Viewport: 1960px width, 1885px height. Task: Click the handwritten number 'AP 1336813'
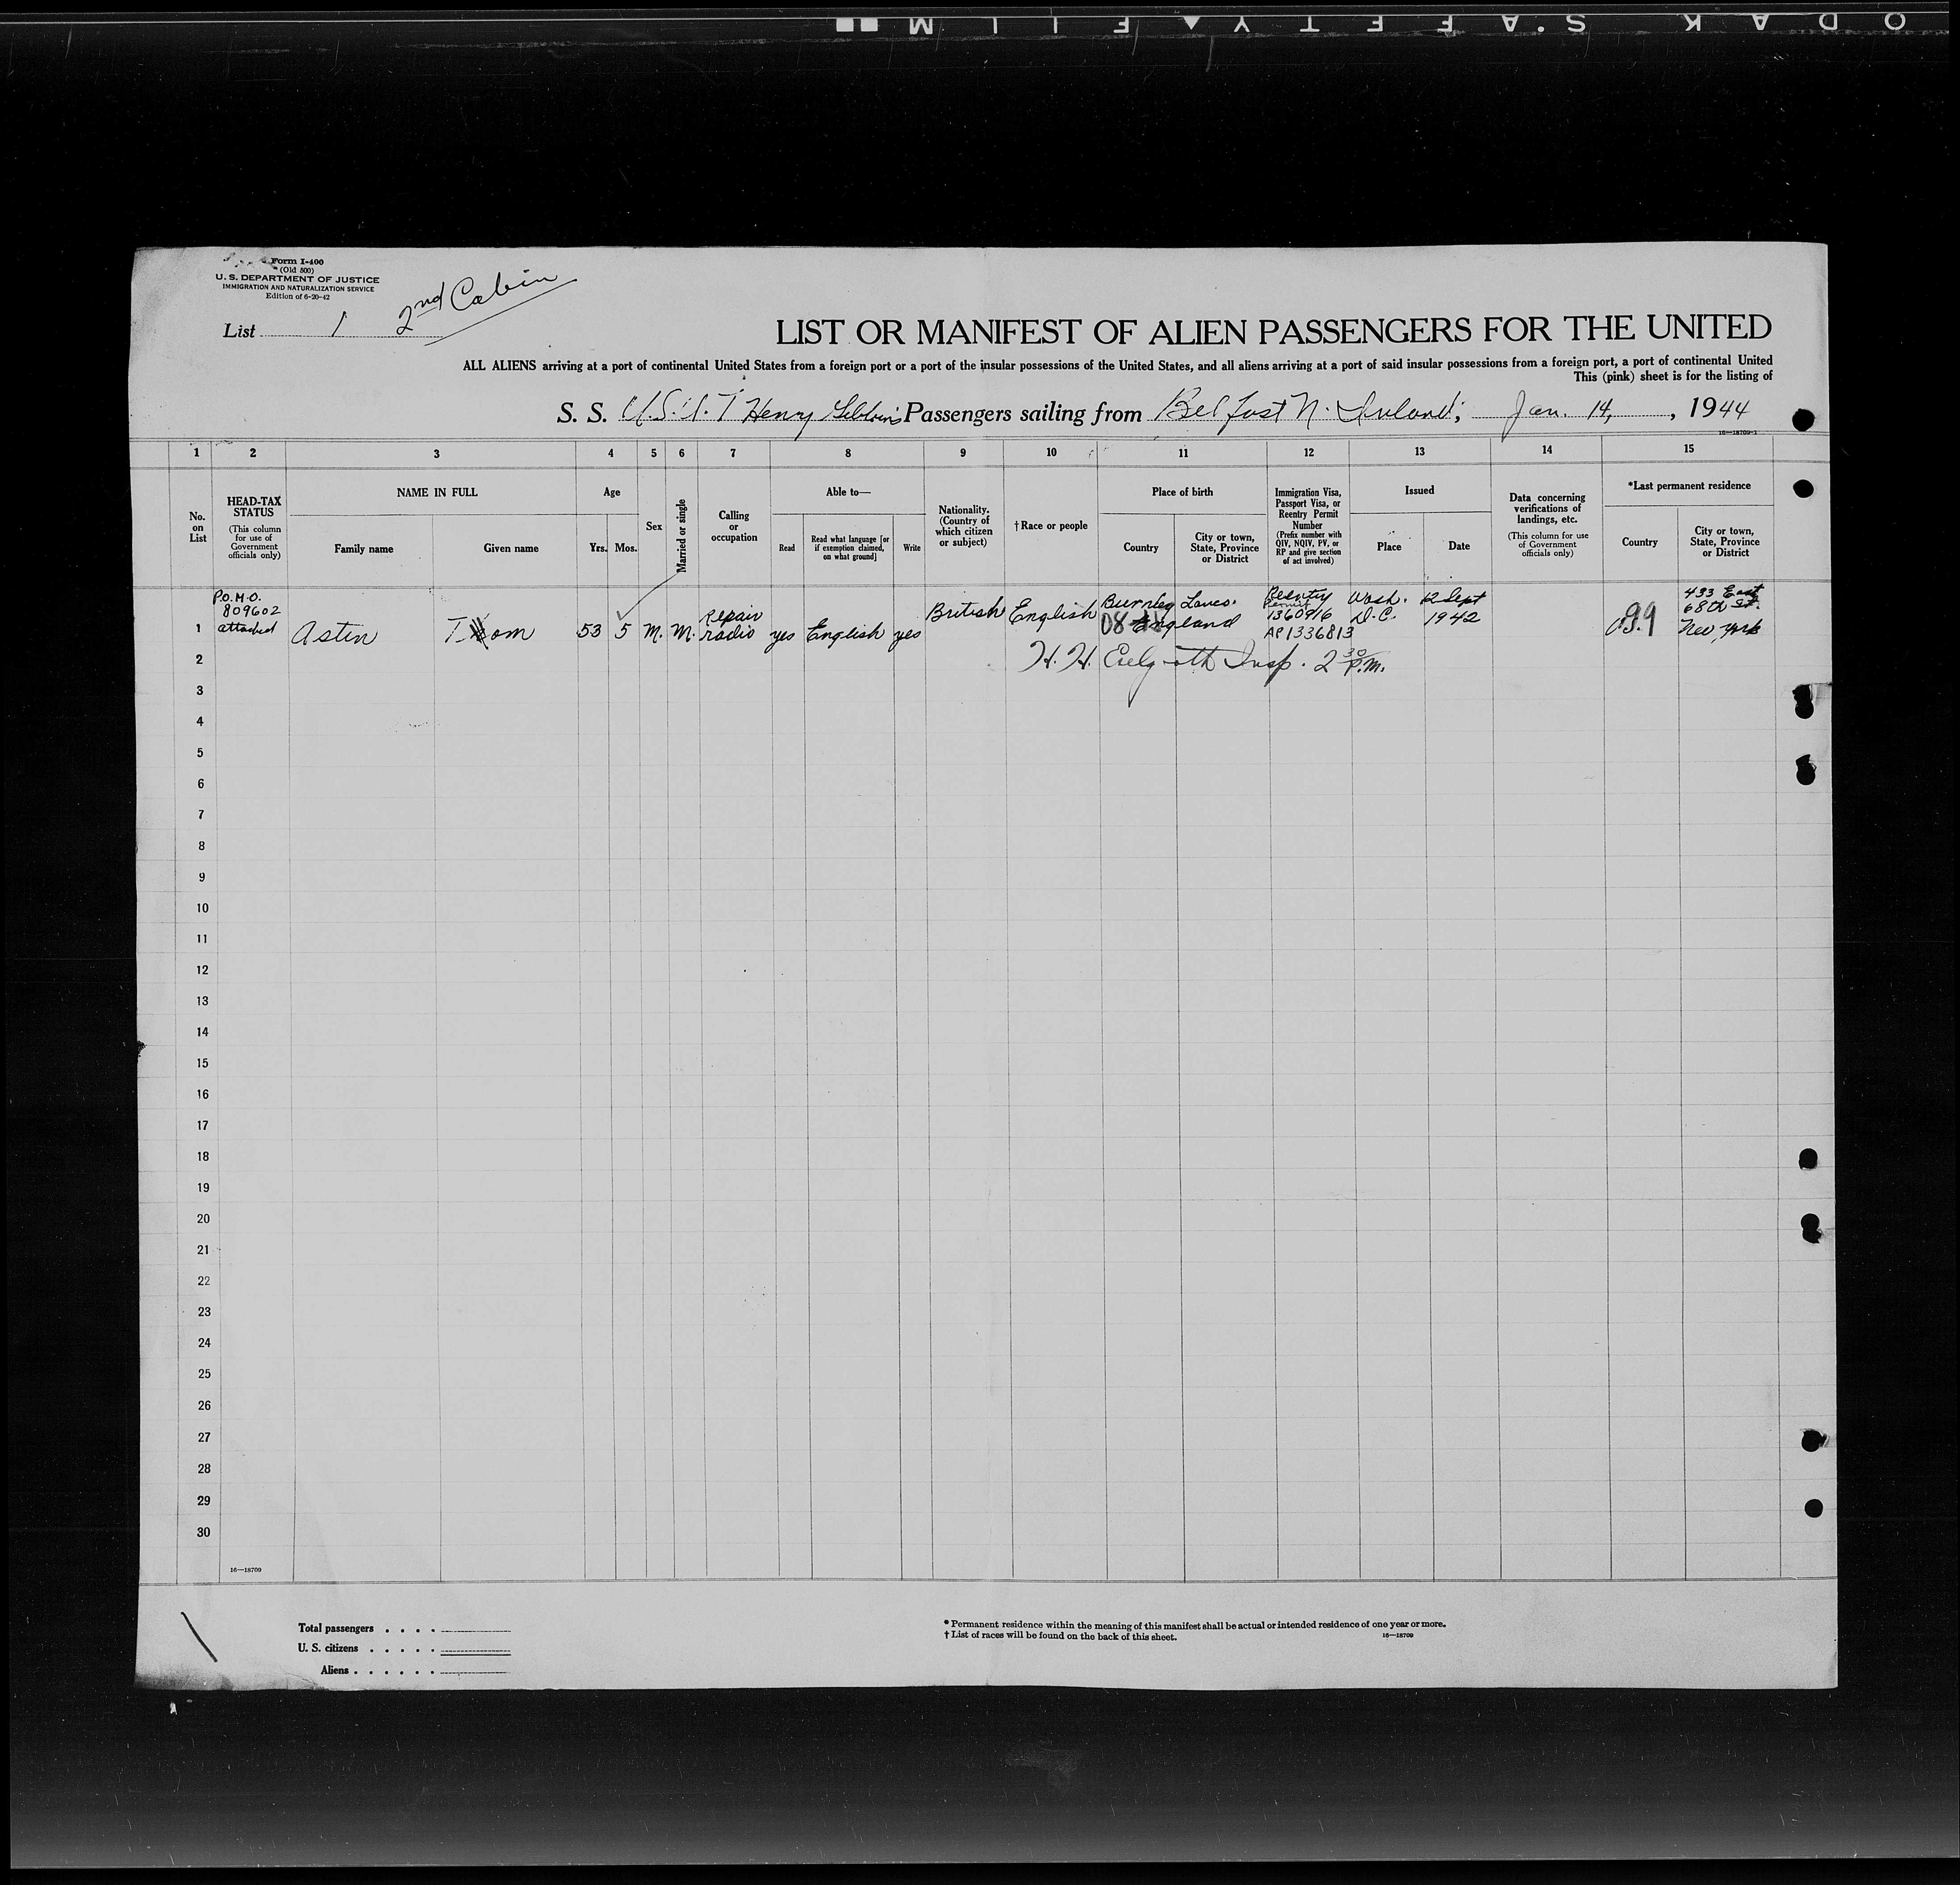click(1308, 632)
